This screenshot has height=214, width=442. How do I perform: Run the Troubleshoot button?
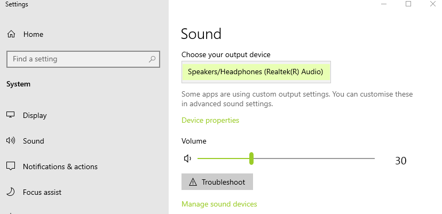217,182
